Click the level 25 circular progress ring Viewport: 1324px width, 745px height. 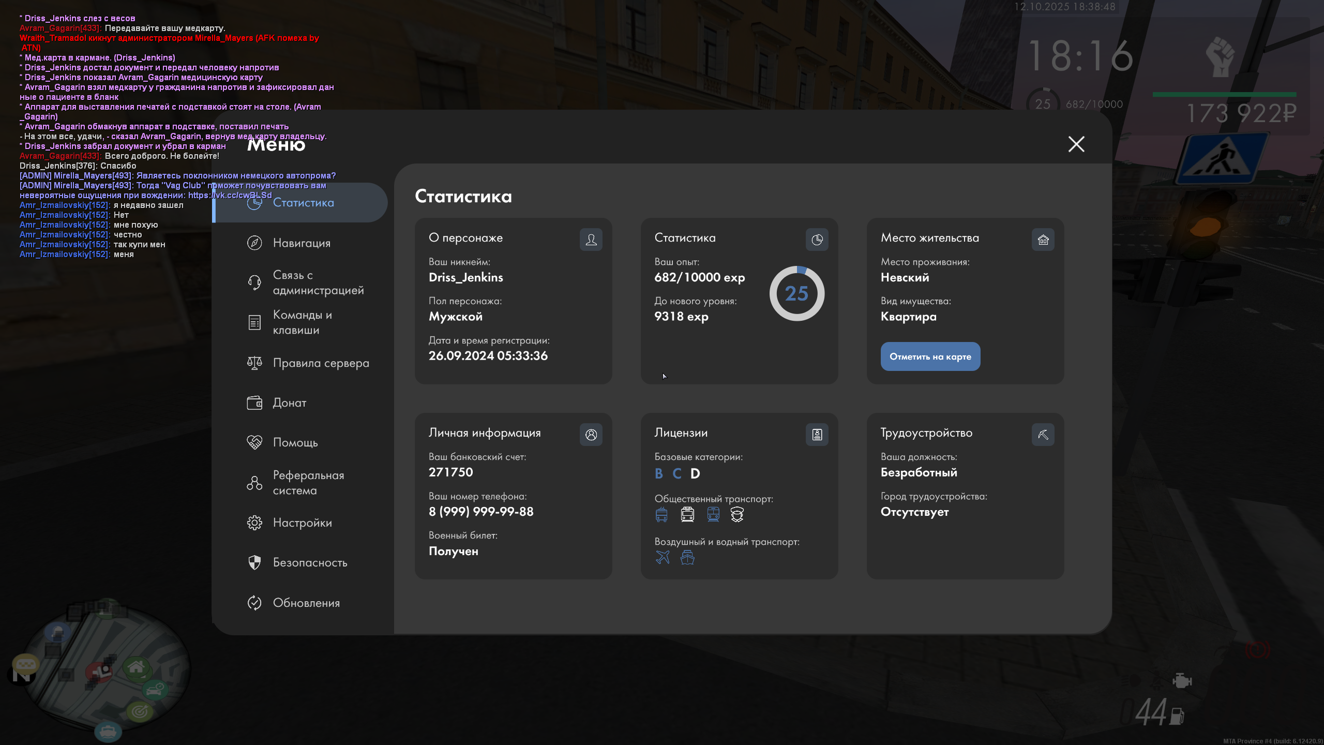[796, 293]
